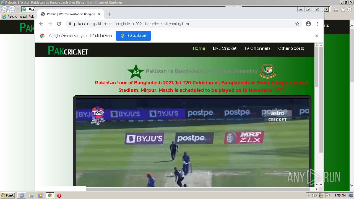This screenshot has height=199, width=354.
Task: Click the scroll-up arrow in Chrome page
Action: [x=321, y=45]
